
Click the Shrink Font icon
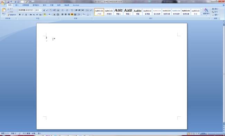(47, 10)
